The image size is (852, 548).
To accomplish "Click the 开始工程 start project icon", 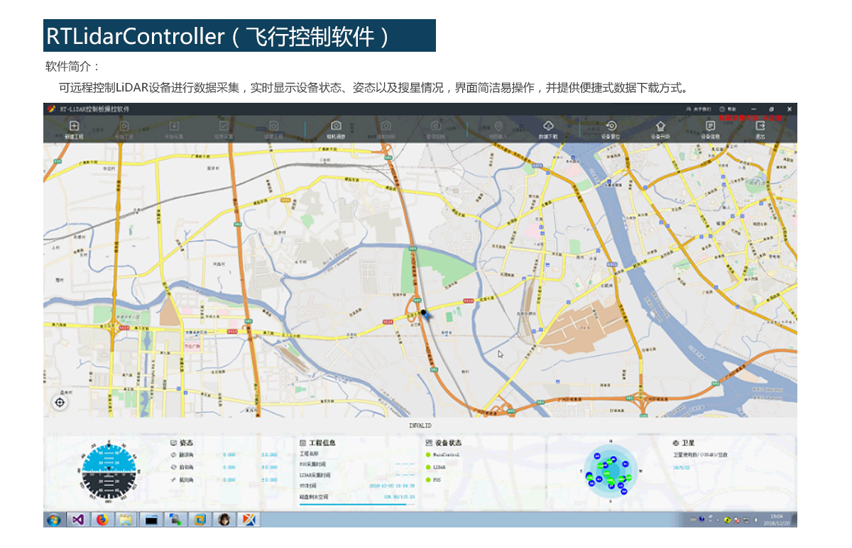I will (124, 128).
